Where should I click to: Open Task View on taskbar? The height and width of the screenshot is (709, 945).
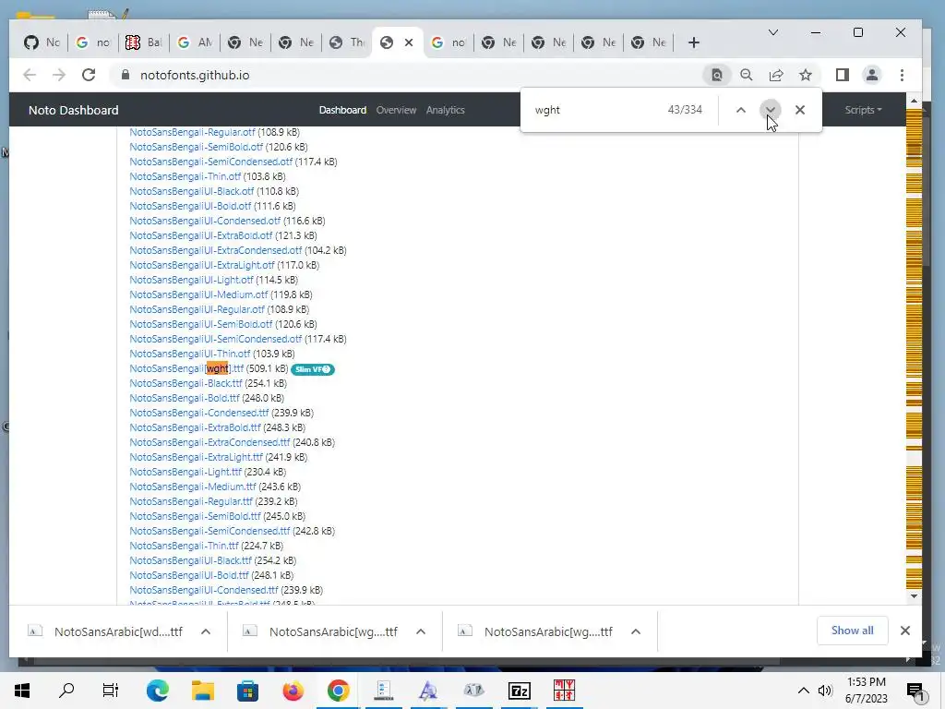tap(111, 691)
